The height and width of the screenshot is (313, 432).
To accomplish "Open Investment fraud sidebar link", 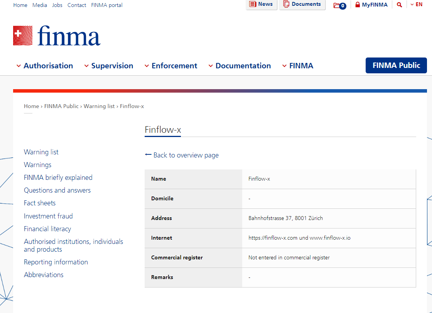I will (48, 216).
